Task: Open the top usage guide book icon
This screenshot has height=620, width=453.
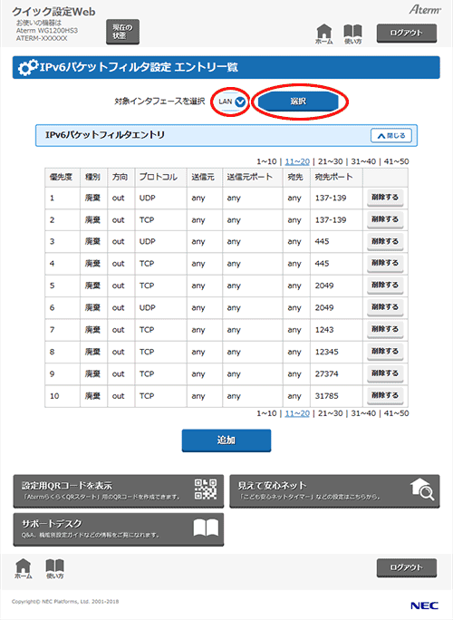Action: [352, 34]
